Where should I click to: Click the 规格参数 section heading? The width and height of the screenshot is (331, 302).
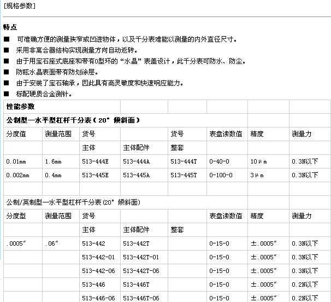click(20, 5)
